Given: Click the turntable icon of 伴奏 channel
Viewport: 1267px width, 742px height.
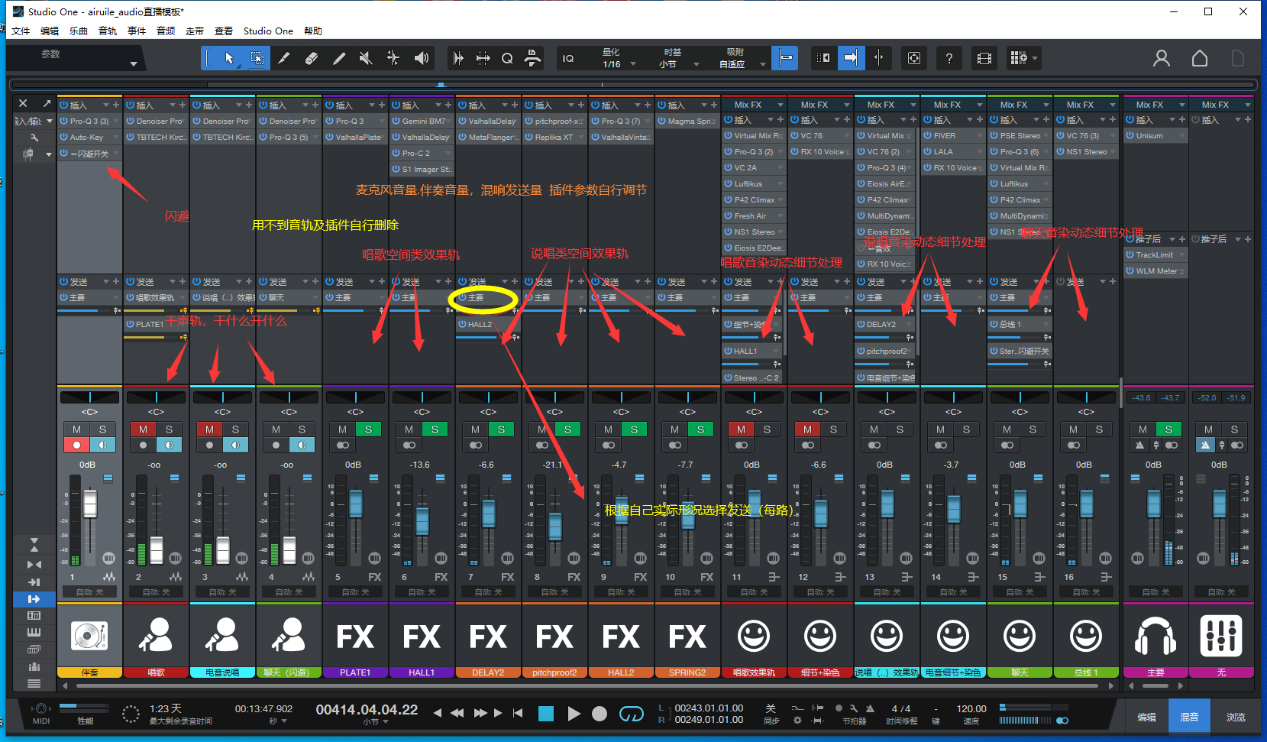Looking at the screenshot, I should coord(89,636).
